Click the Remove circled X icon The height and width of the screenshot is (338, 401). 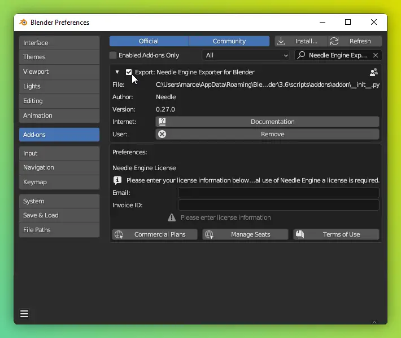coord(162,134)
